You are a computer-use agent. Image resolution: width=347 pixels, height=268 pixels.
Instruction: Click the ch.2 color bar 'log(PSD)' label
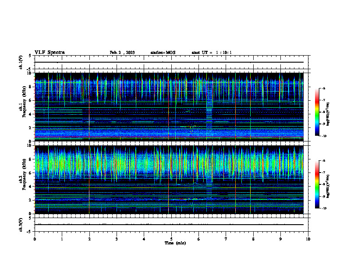pos(329,186)
